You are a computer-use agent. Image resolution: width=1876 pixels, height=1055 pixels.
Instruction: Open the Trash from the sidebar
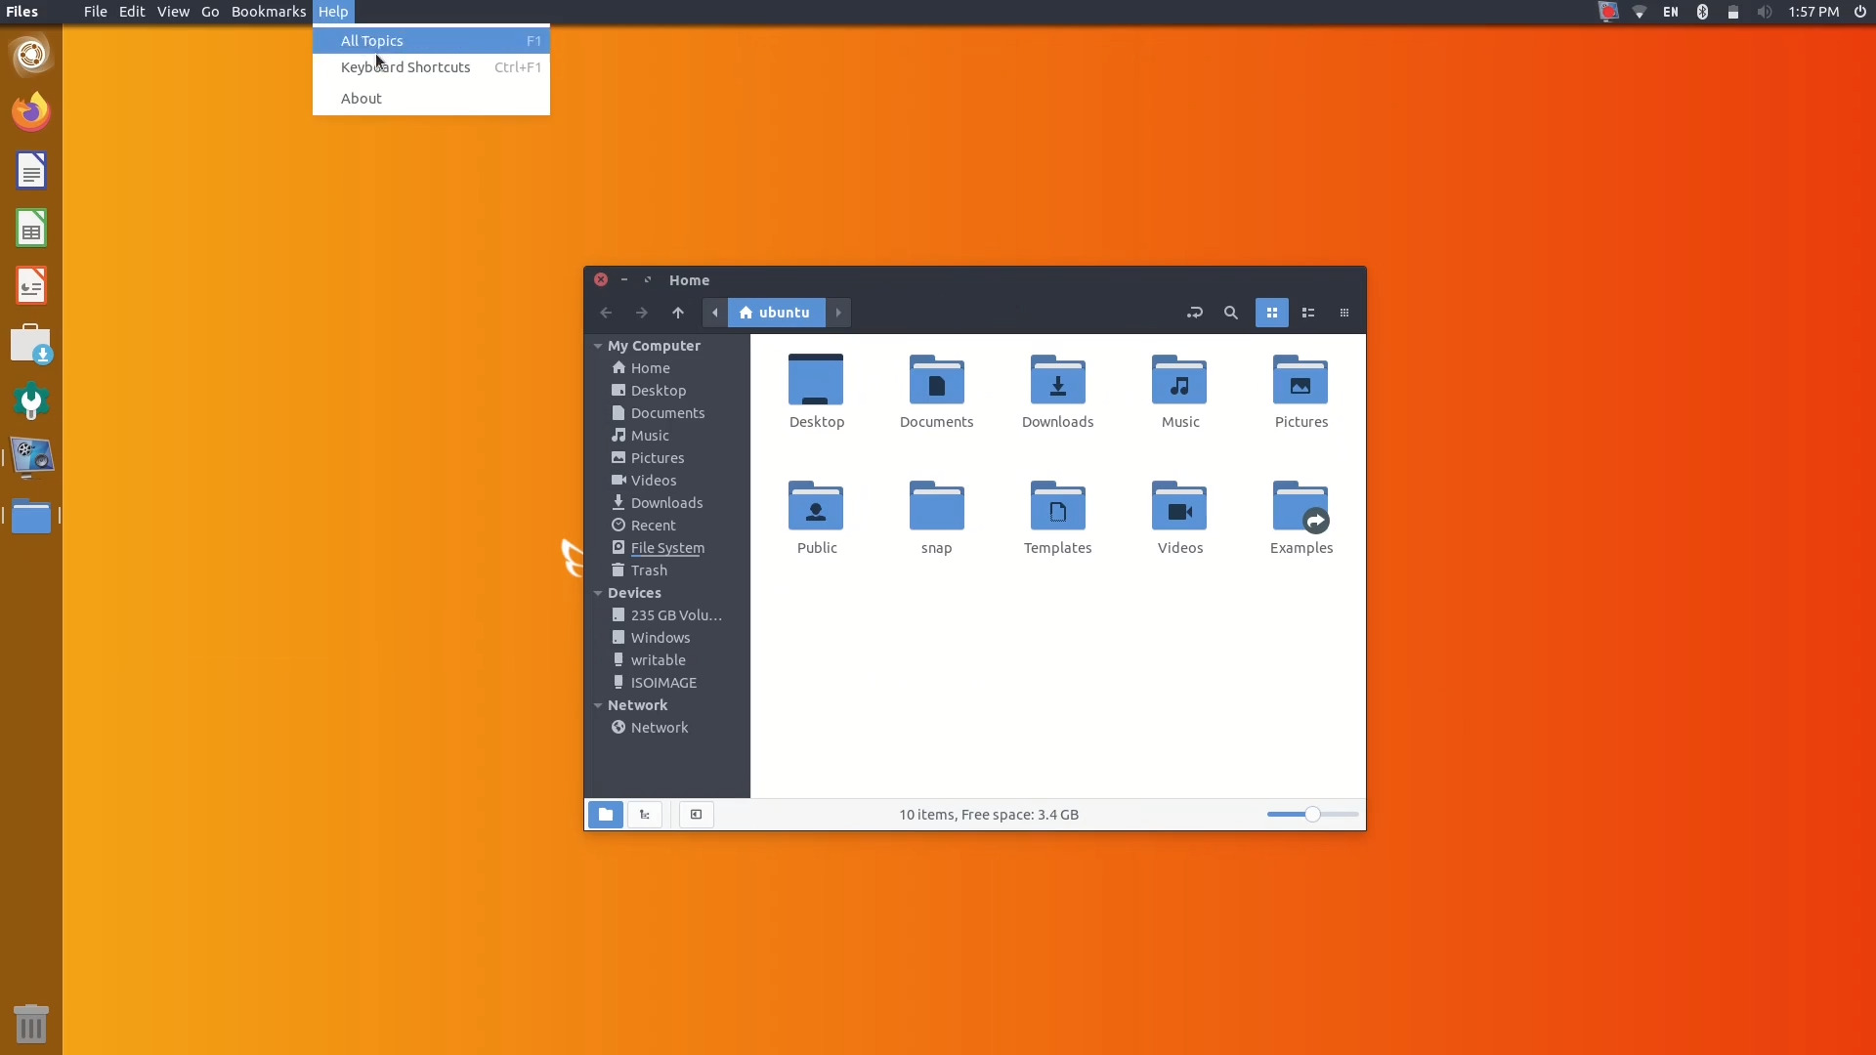tap(648, 570)
